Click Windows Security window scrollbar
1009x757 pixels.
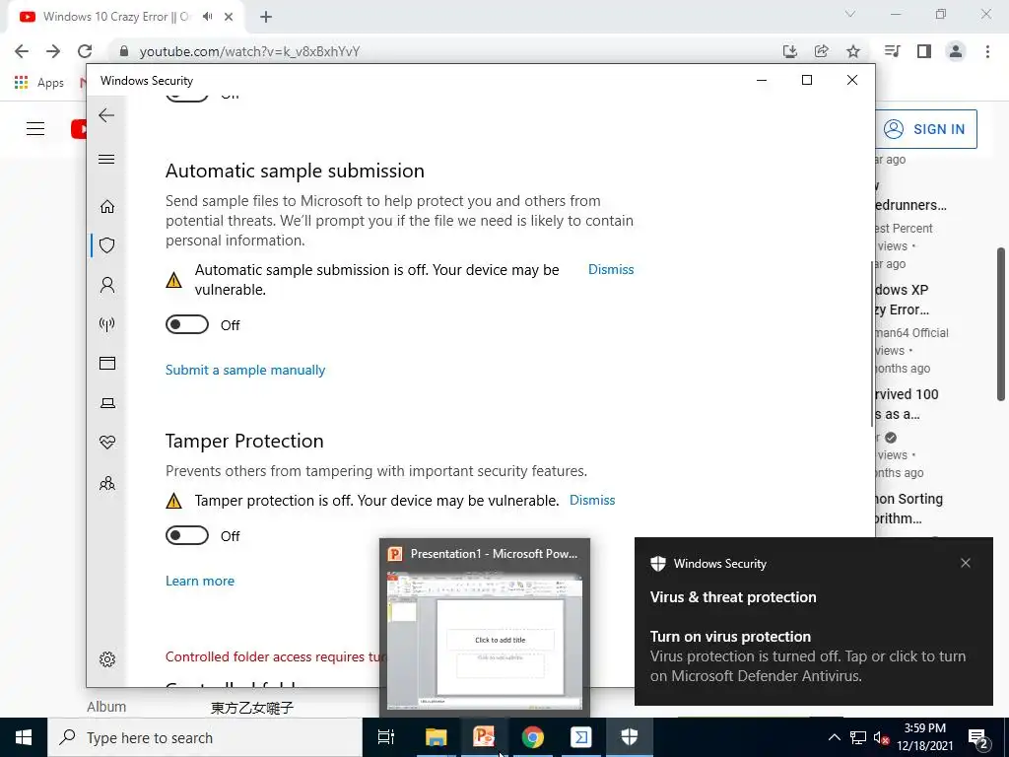871,343
